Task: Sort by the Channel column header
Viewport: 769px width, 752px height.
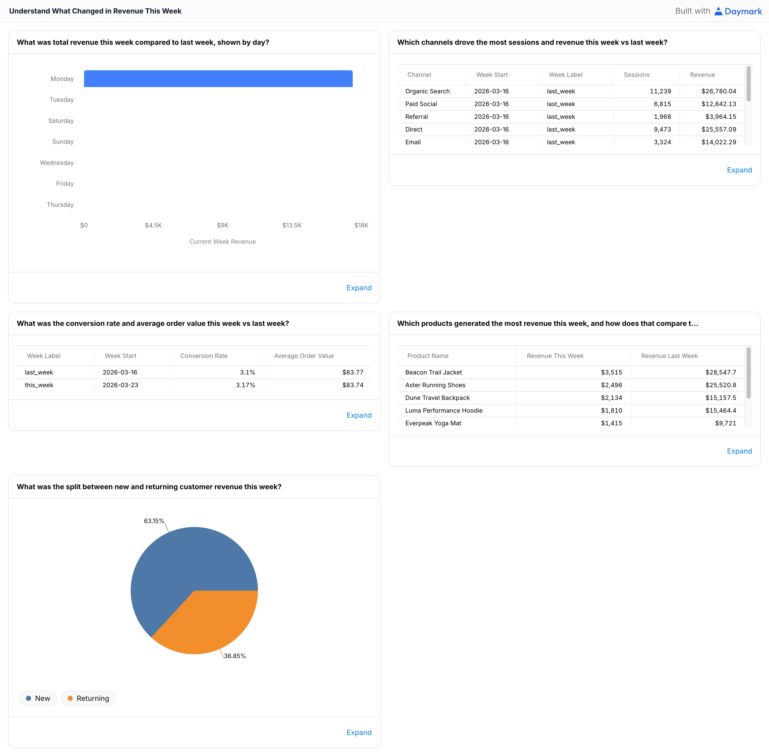Action: pyautogui.click(x=419, y=75)
